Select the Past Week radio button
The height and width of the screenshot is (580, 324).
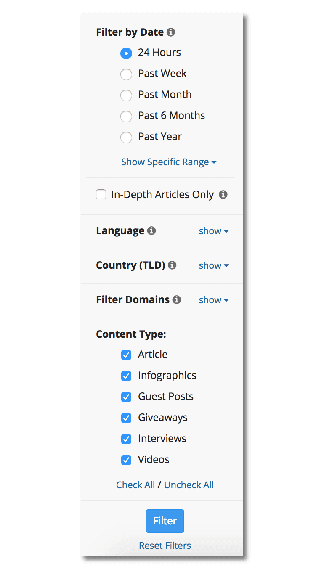[x=126, y=74]
